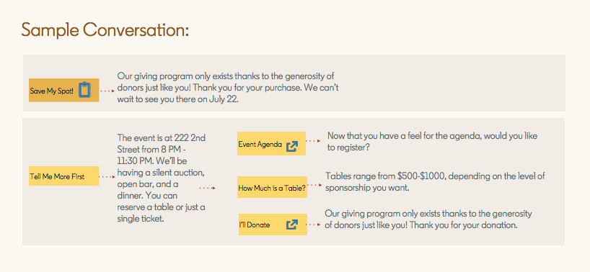Open the Event Agenda button
This screenshot has height=272, width=590.
point(271,144)
